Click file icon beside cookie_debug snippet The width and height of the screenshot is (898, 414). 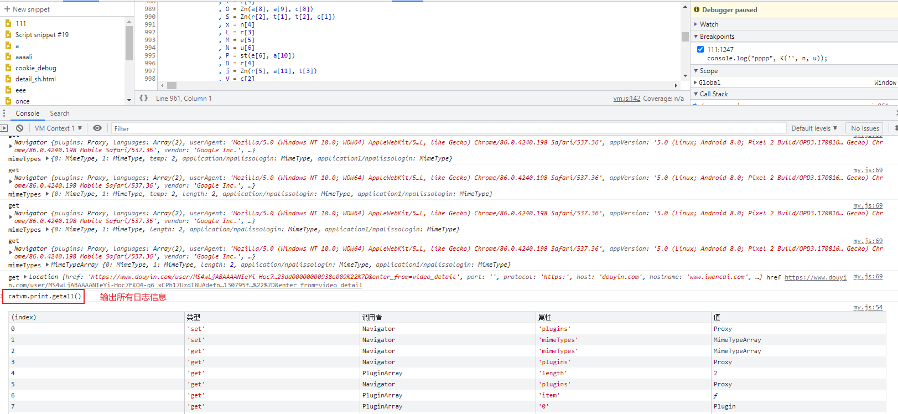pos(8,68)
